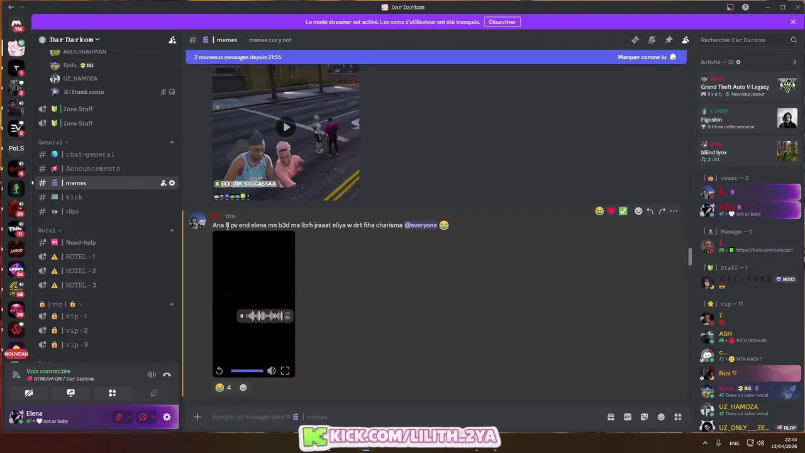Open user settings gear
The image size is (805, 453).
point(167,417)
